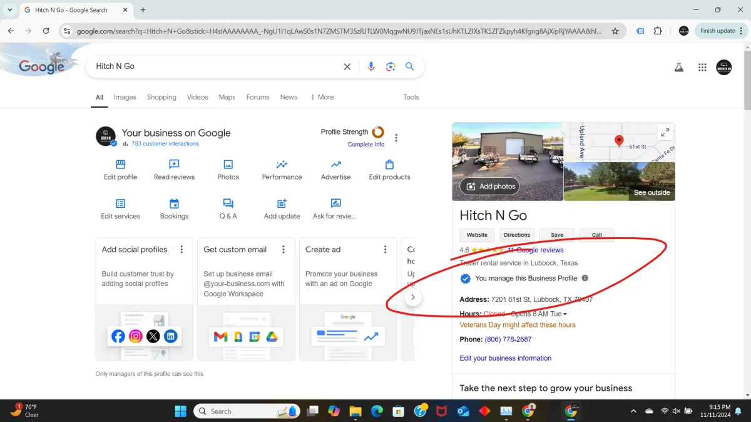
Task: Open Read reviews
Action: (x=174, y=170)
